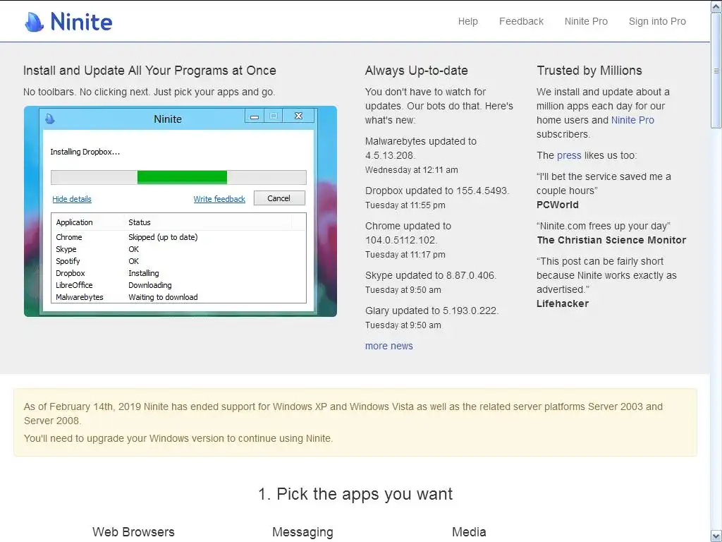Open the Feedback page
The width and height of the screenshot is (722, 542).
(521, 21)
